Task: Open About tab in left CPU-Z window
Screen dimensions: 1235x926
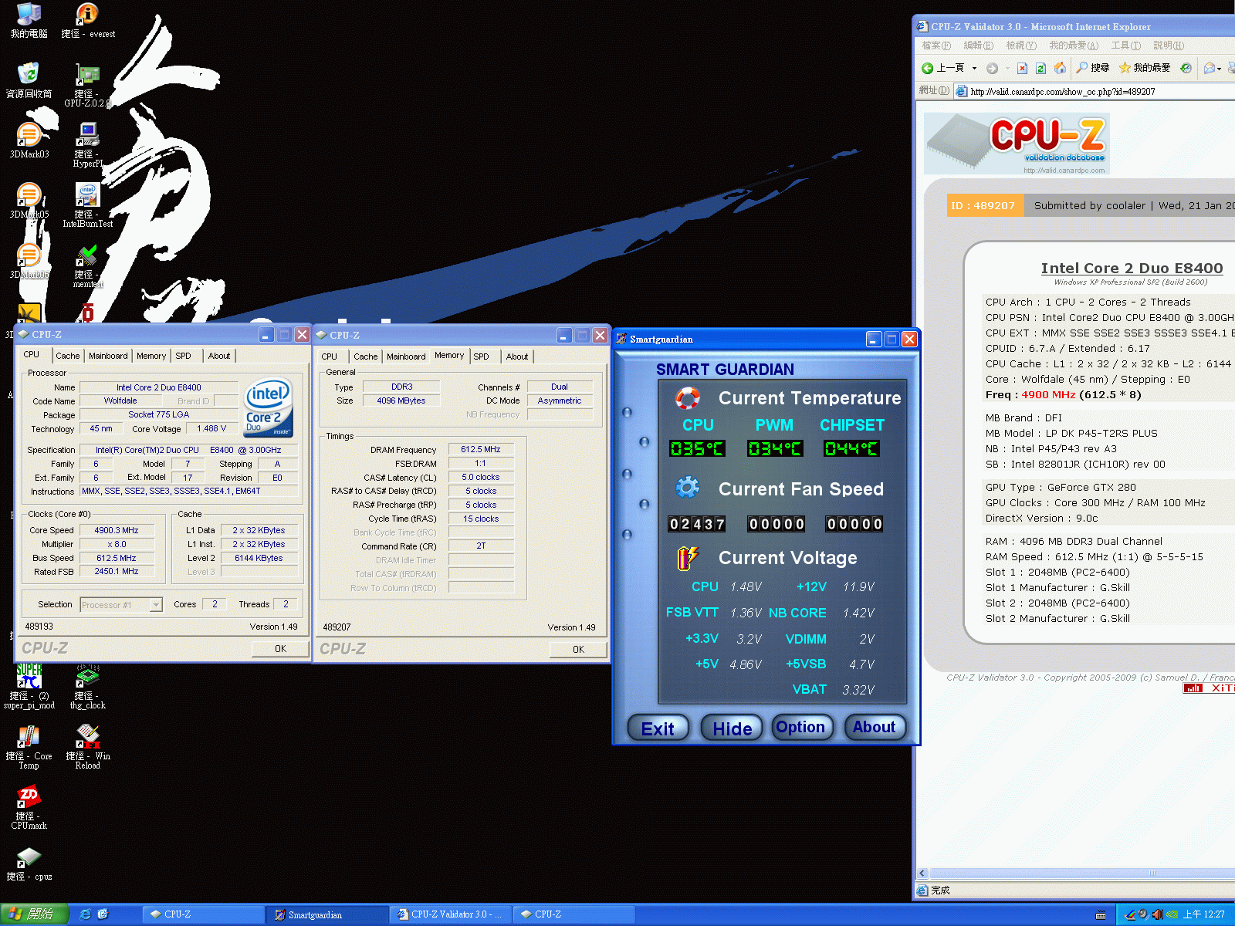Action: [219, 356]
